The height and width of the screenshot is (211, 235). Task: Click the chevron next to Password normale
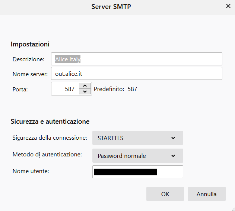[x=173, y=156]
